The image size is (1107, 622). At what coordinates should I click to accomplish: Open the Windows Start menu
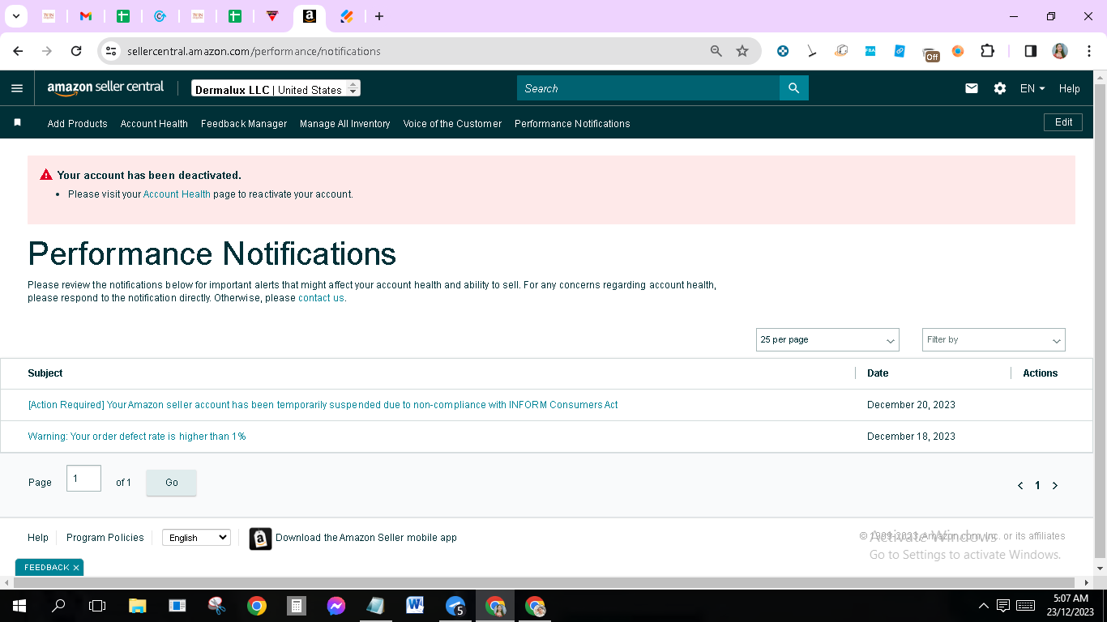(19, 606)
